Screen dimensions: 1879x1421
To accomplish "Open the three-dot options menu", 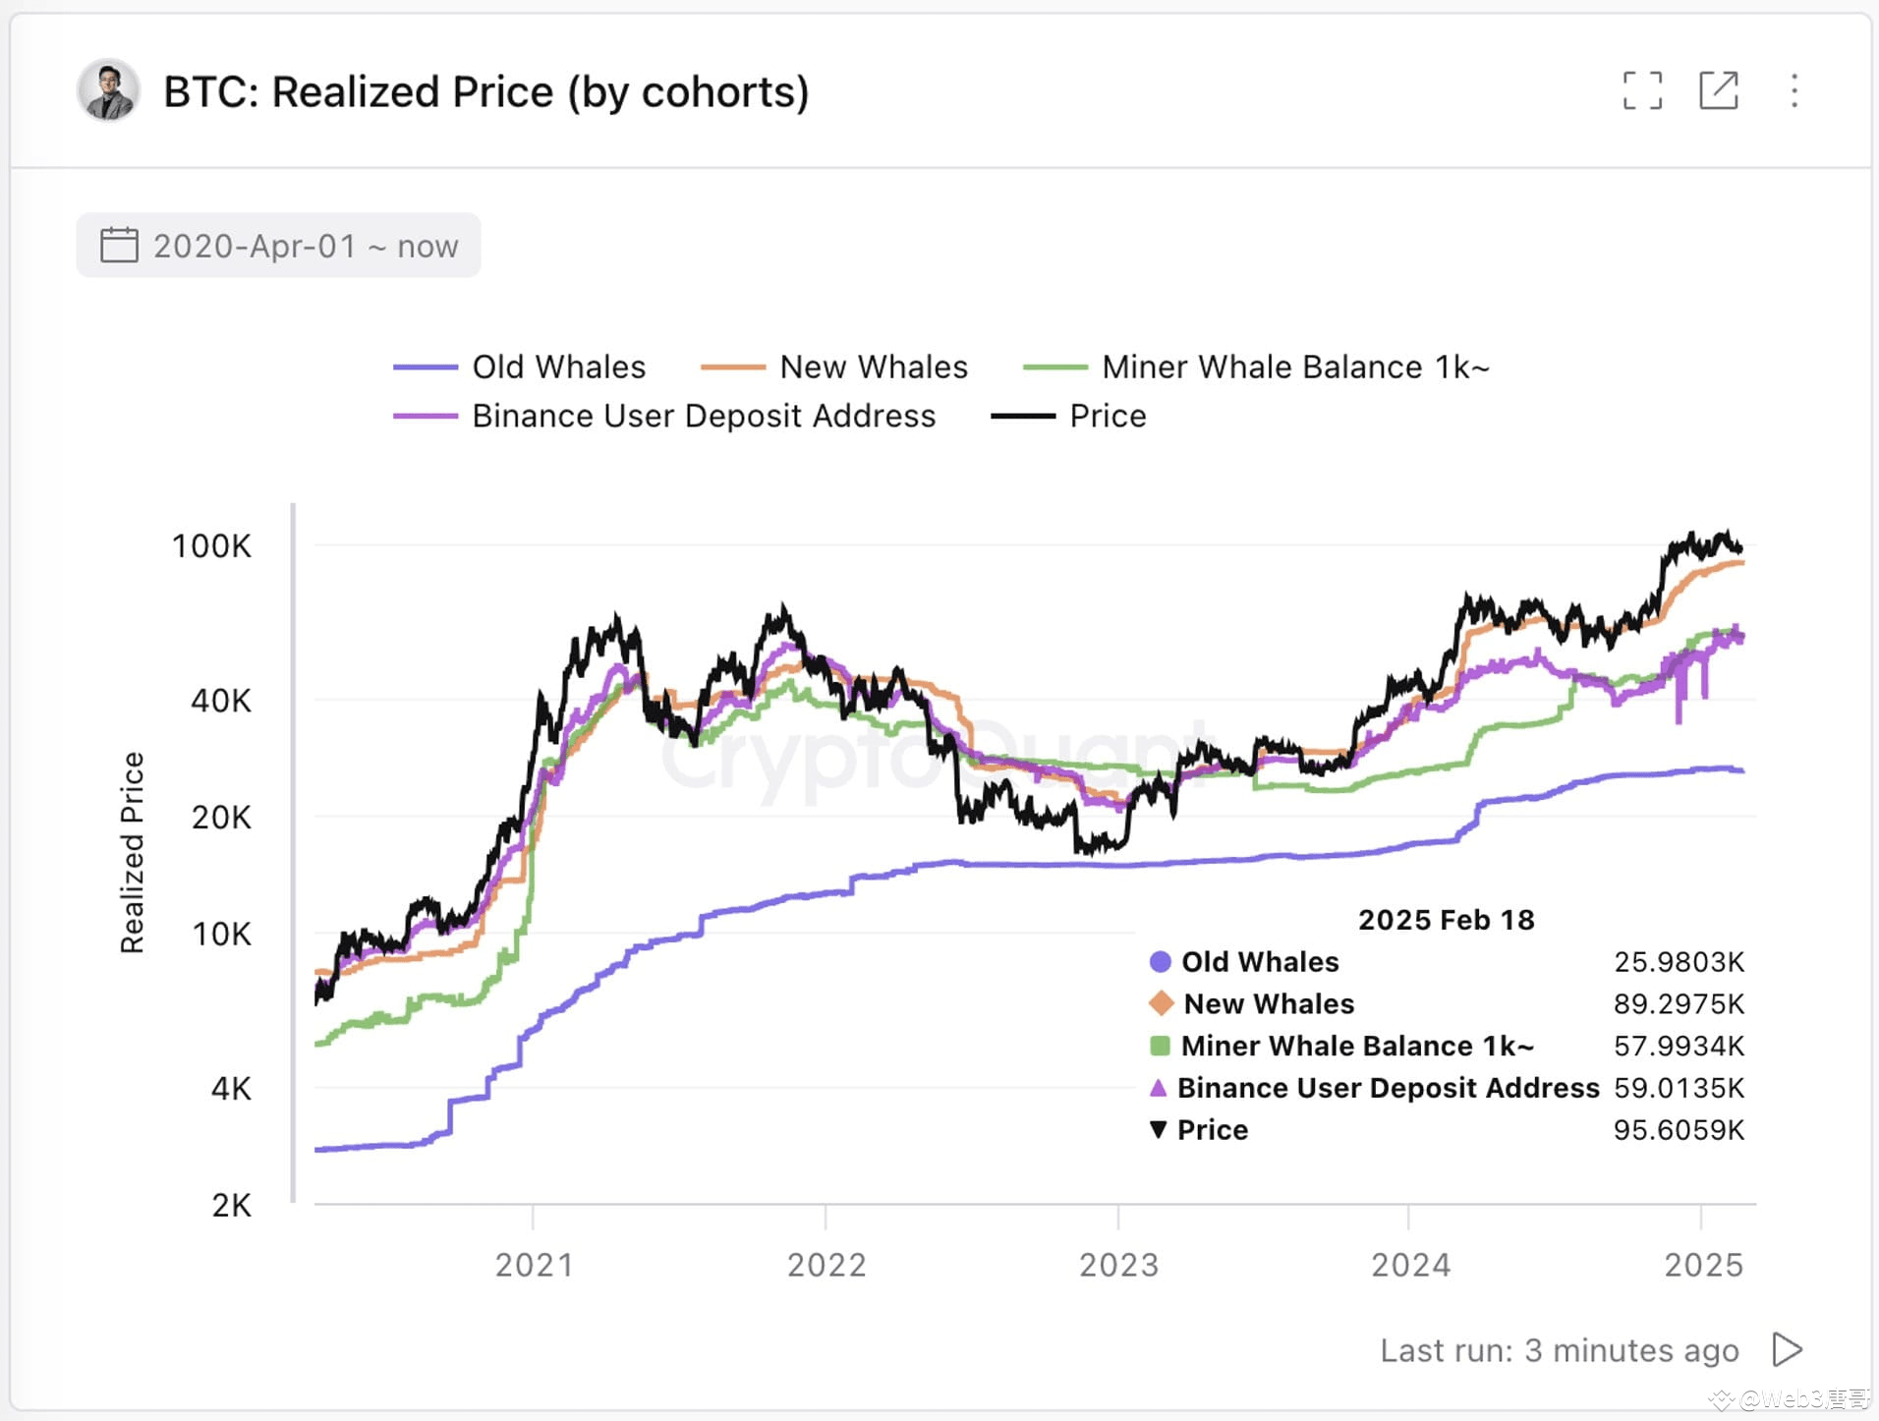I will 1794,91.
